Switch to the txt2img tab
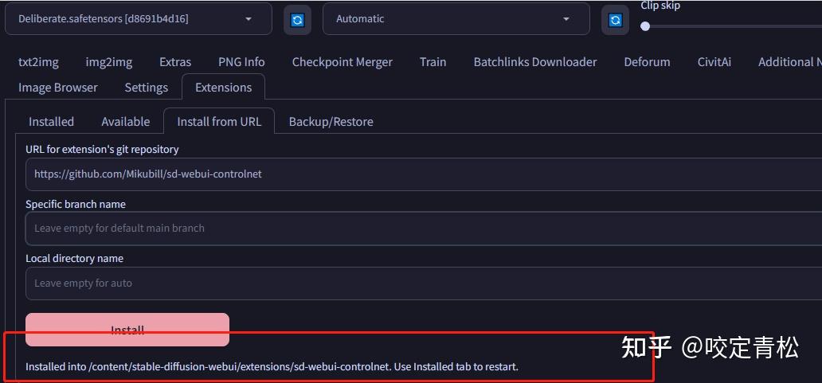Image resolution: width=822 pixels, height=383 pixels. pyautogui.click(x=38, y=62)
